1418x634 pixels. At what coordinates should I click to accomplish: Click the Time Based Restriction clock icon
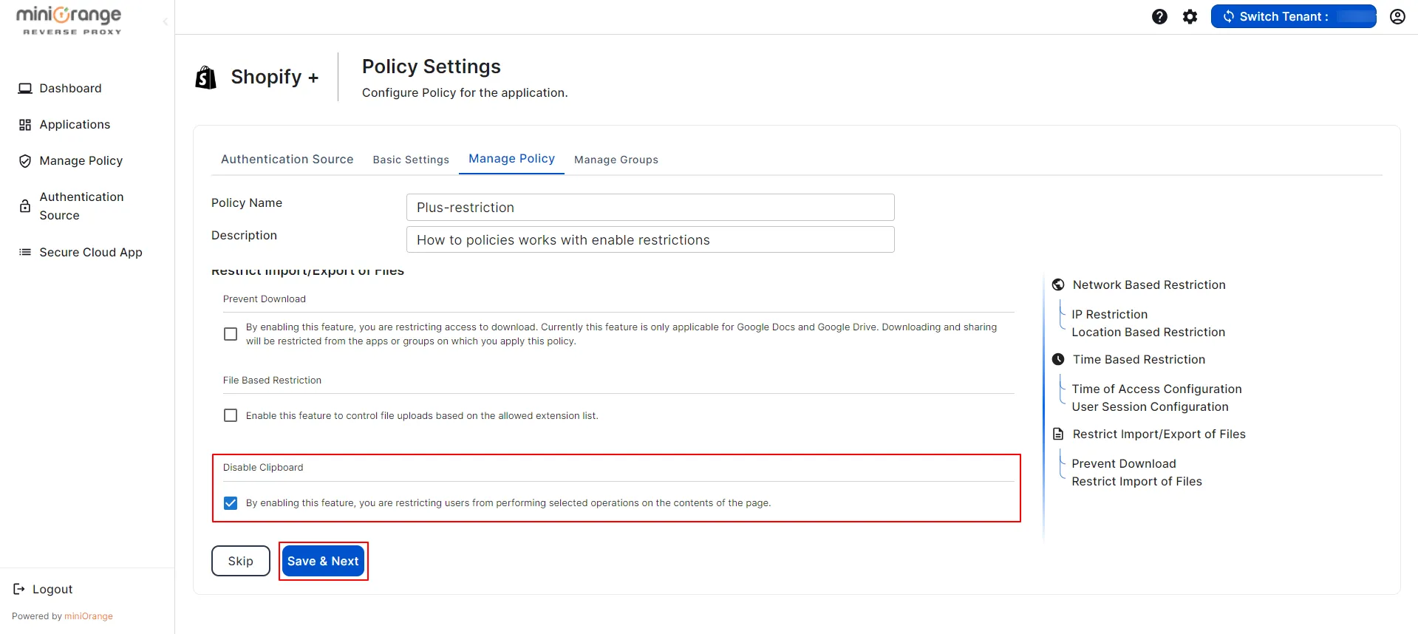click(x=1058, y=359)
